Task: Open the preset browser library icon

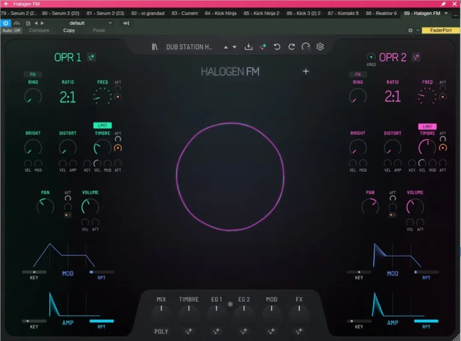Action: [x=155, y=47]
